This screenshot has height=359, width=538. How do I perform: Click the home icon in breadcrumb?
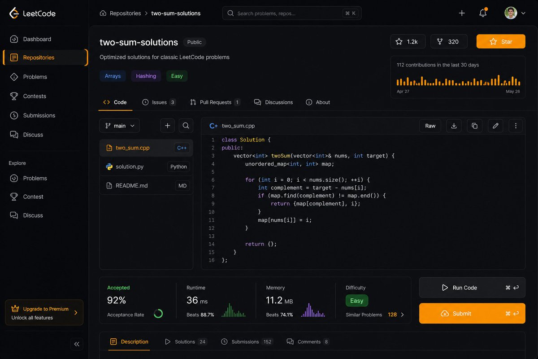pos(103,13)
